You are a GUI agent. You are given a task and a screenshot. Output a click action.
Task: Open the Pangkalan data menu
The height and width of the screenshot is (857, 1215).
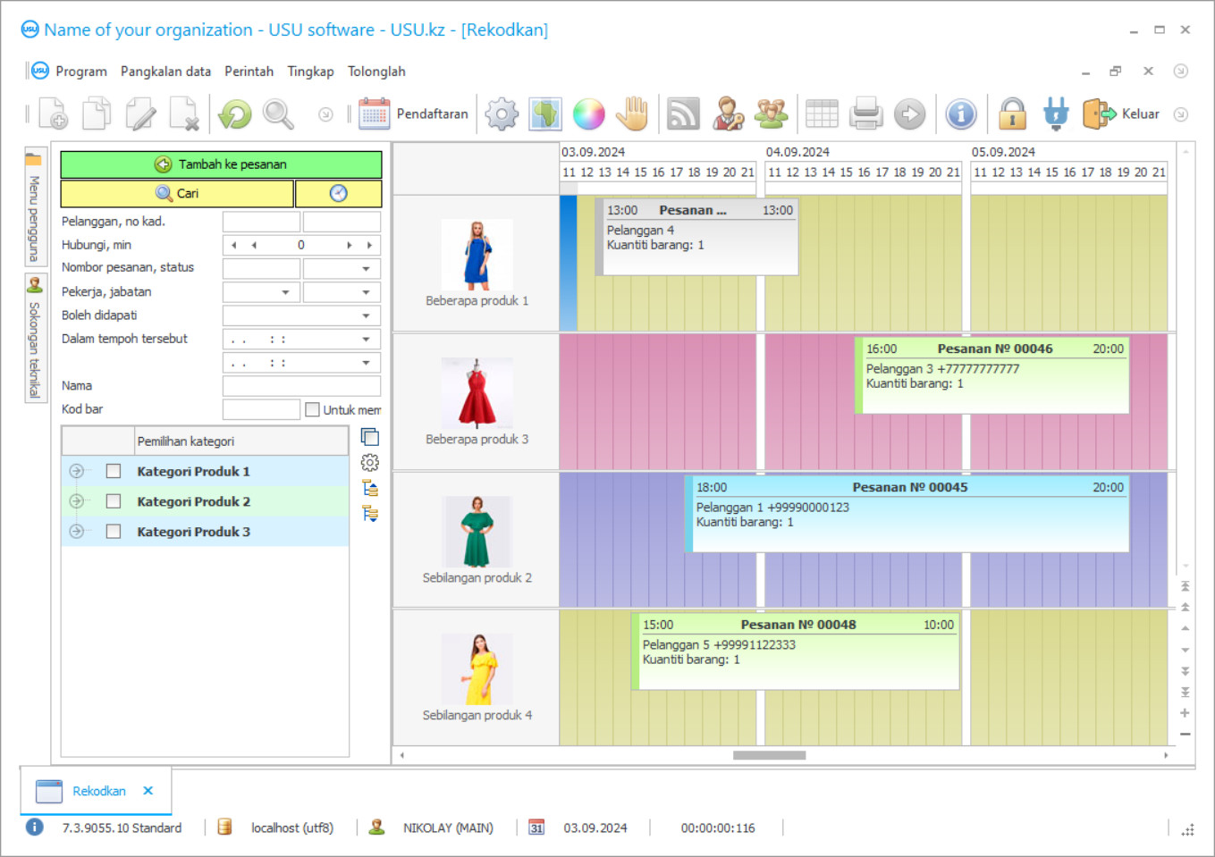click(x=165, y=71)
